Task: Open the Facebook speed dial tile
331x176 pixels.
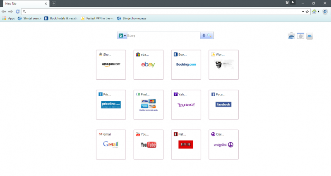Action: [x=223, y=105]
